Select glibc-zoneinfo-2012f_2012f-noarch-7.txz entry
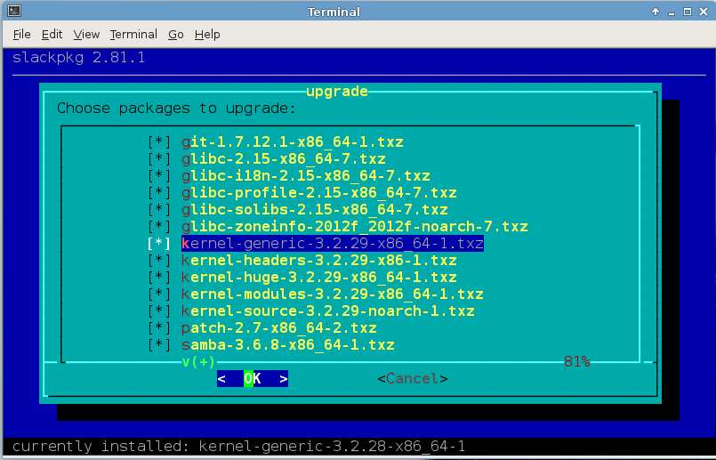 [x=355, y=226]
